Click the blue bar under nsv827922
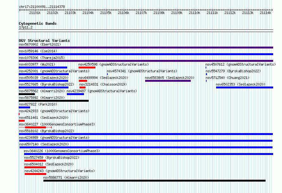 click(x=24, y=107)
